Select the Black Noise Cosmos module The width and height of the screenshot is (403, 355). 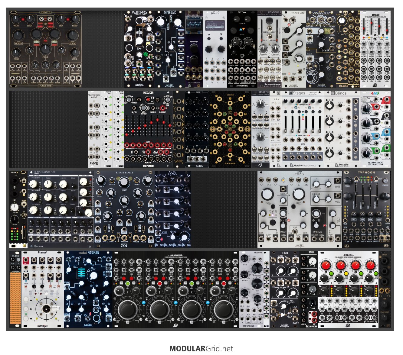[x=230, y=129]
